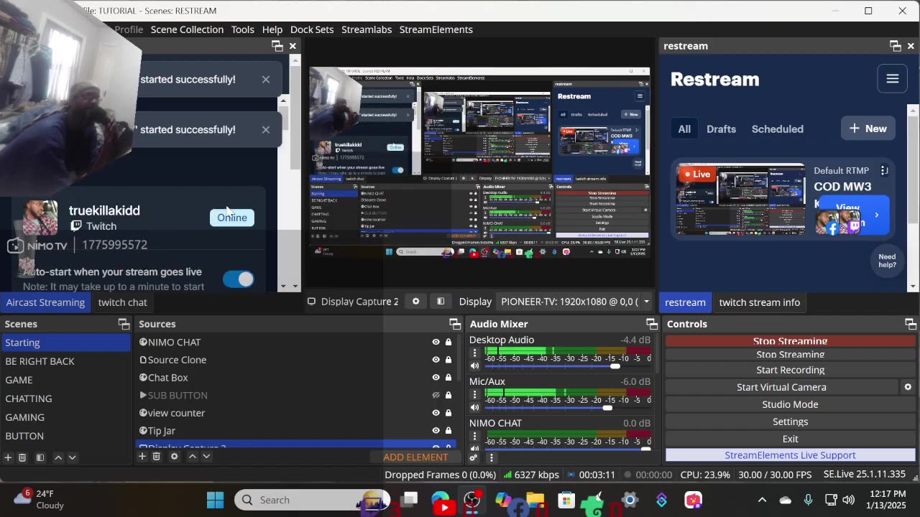The width and height of the screenshot is (920, 517).
Task: Enter Studio Mode
Action: coord(790,404)
